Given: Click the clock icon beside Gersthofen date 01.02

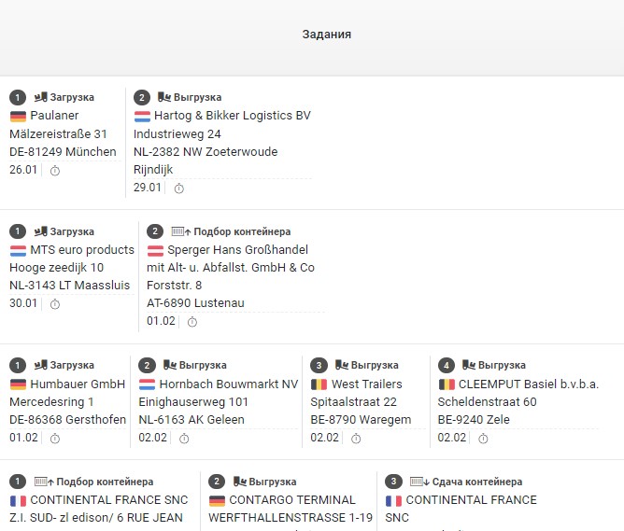Looking at the screenshot, I should click(x=55, y=439).
